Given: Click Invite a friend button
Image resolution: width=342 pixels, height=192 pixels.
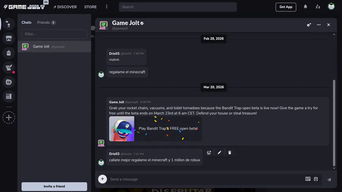Looking at the screenshot, I should 54,186.
